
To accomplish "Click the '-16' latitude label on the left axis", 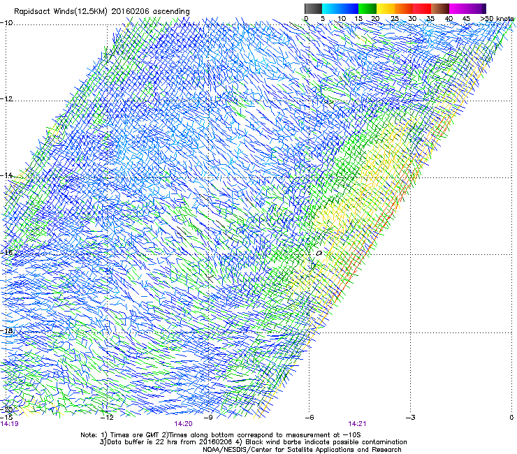I will tap(6, 253).
